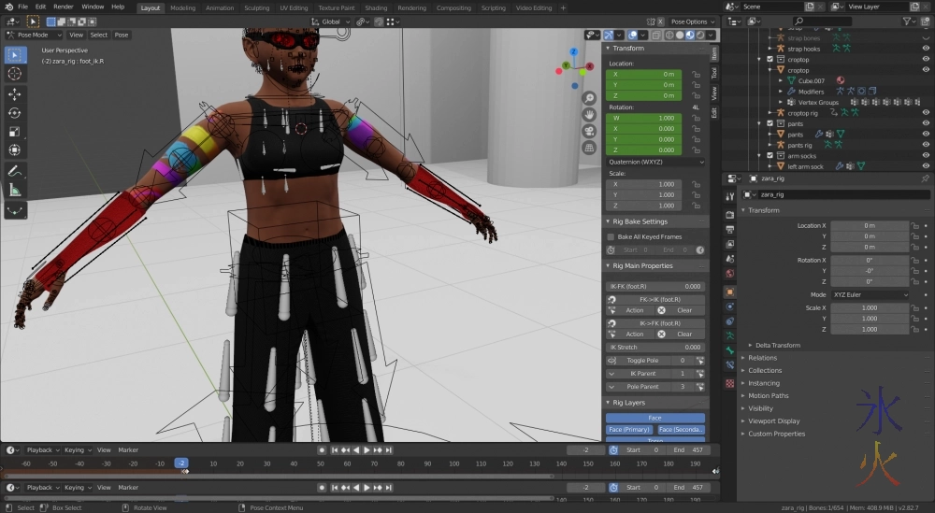Expand the Relations panel
935x513 pixels.
763,358
